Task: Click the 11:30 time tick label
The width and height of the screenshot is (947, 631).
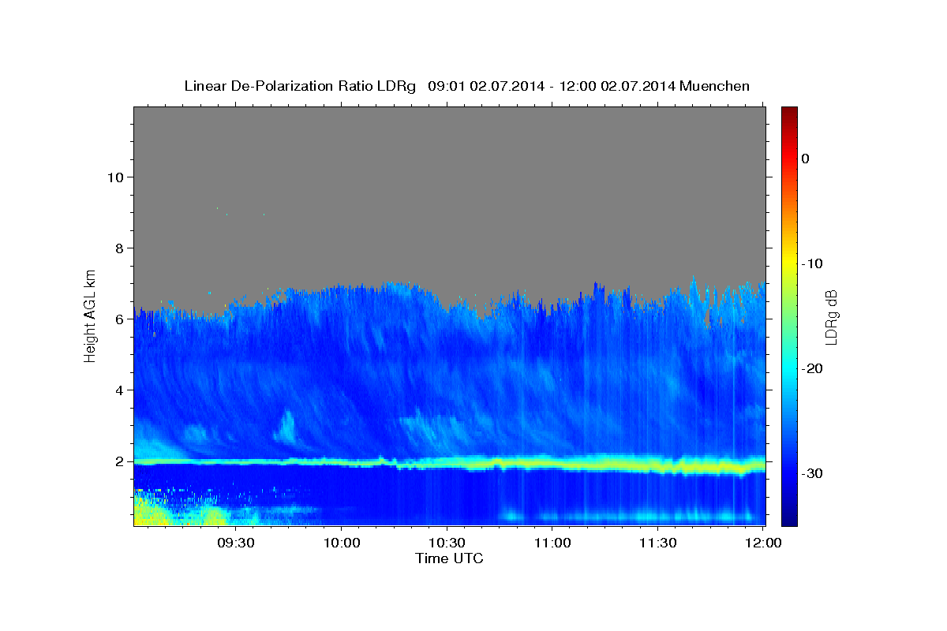Action: coord(657,543)
